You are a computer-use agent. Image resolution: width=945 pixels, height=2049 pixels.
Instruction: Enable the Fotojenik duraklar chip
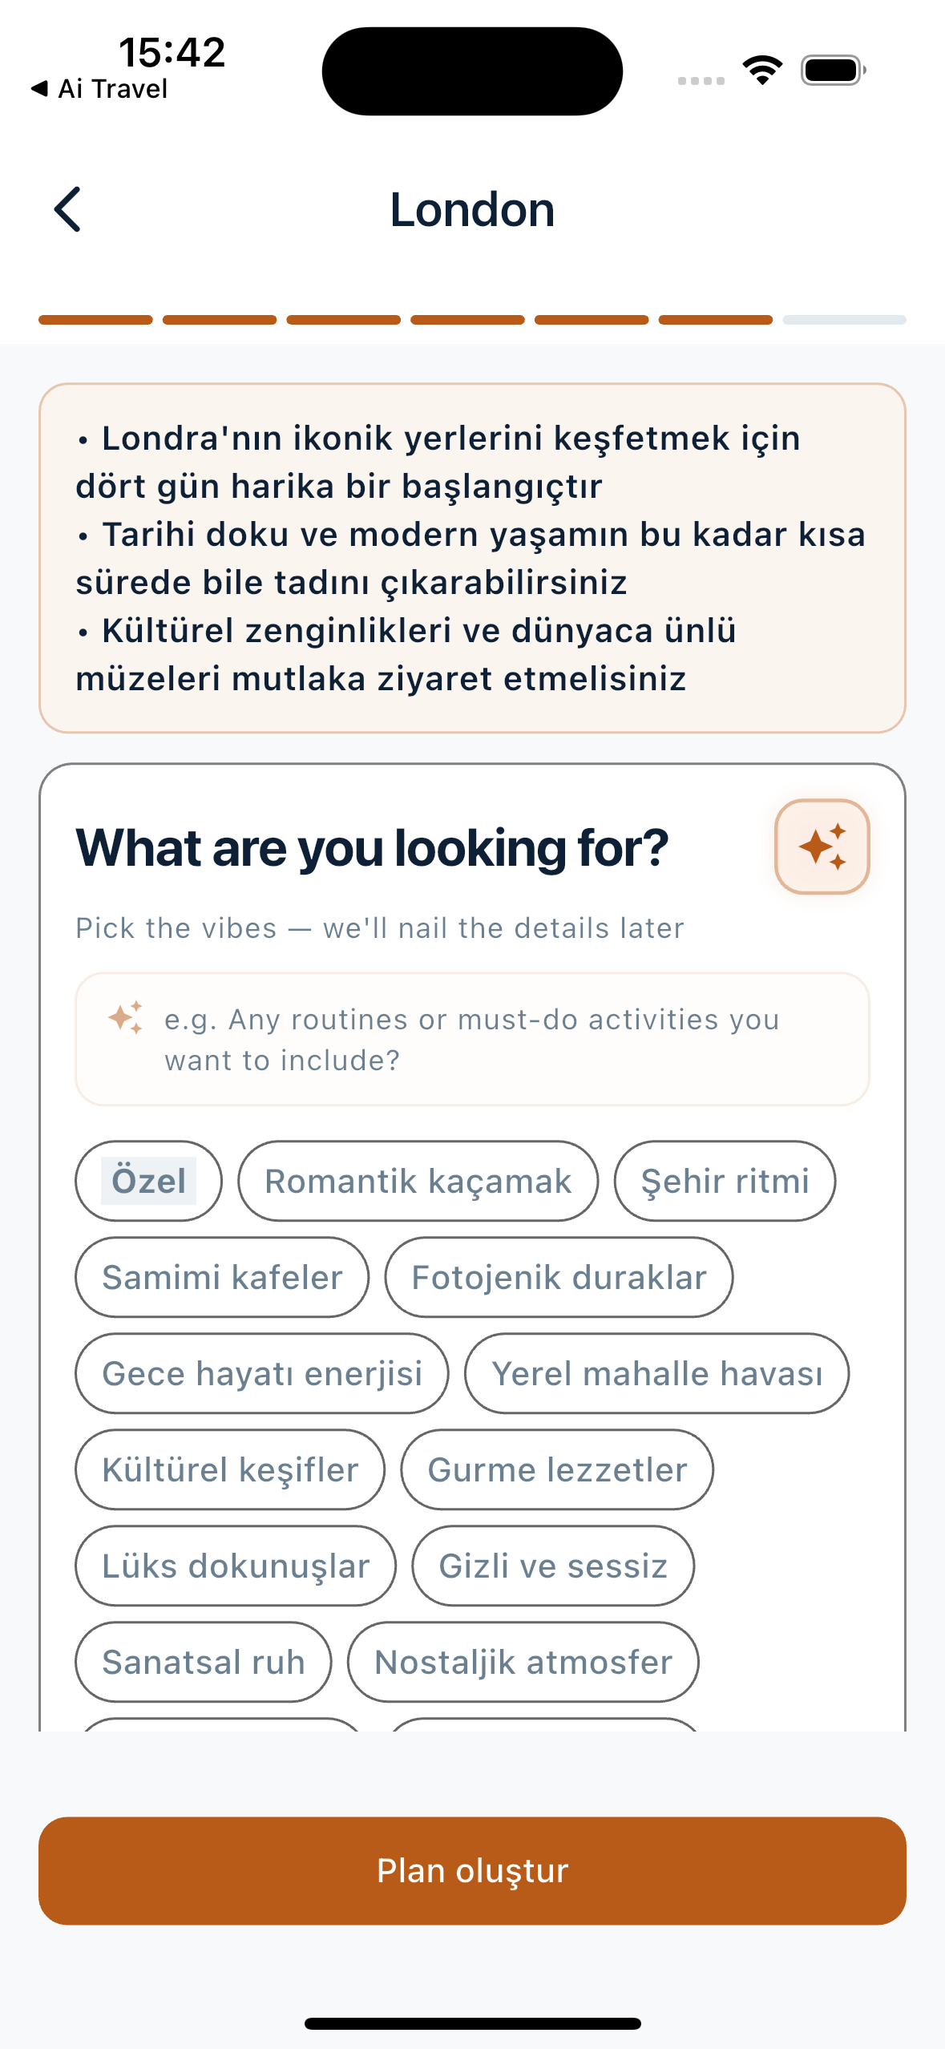tap(558, 1277)
